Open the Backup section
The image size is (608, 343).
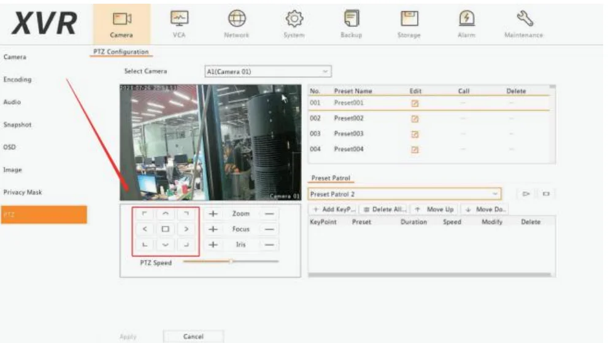tap(352, 24)
